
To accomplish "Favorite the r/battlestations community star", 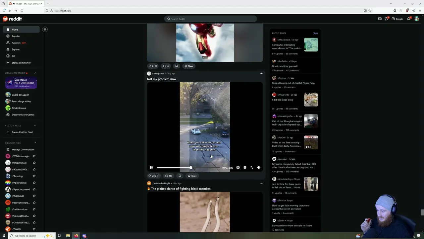I will pos(34,209).
